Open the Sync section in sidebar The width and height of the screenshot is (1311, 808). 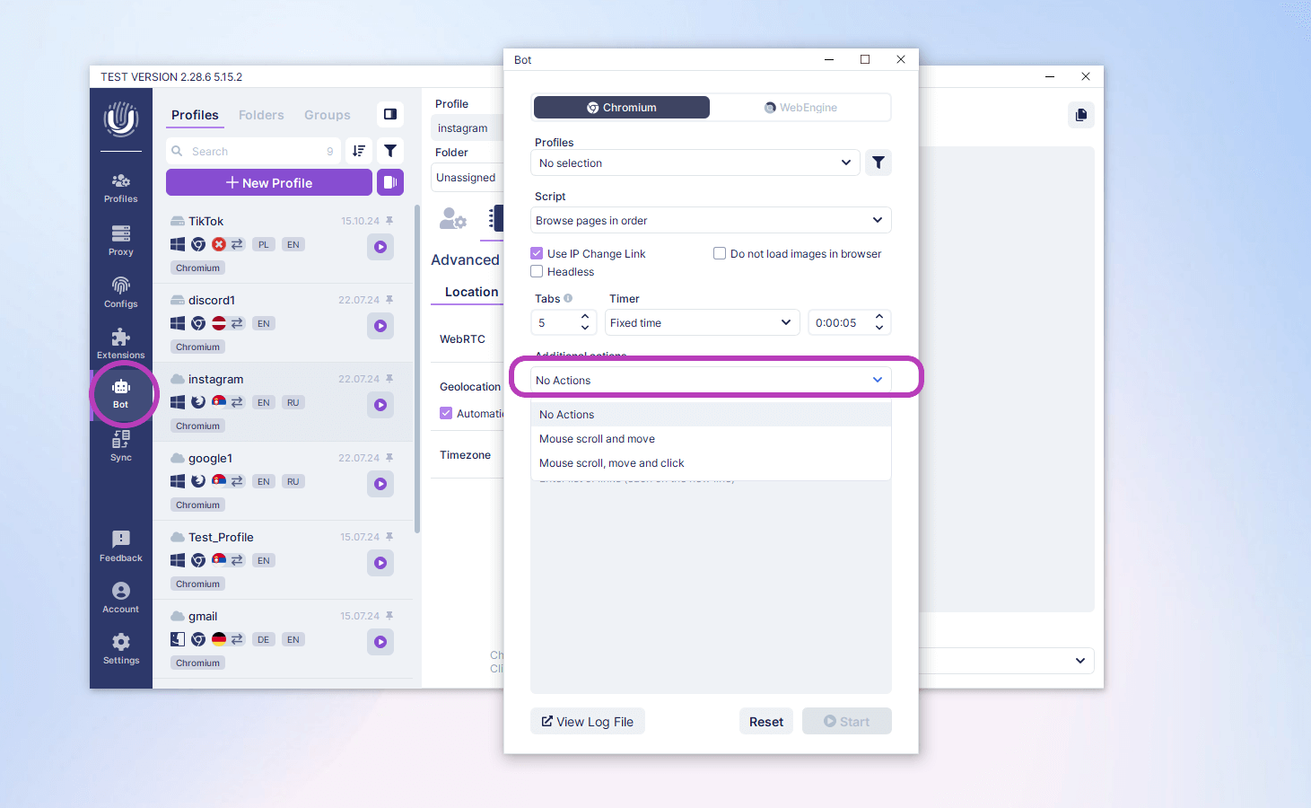120,445
